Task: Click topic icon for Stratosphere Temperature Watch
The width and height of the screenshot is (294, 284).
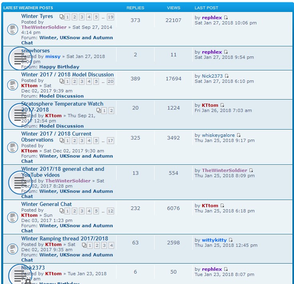Action: point(20,115)
